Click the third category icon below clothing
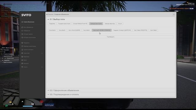The width and height of the screenshot is (196, 110). [22, 50]
